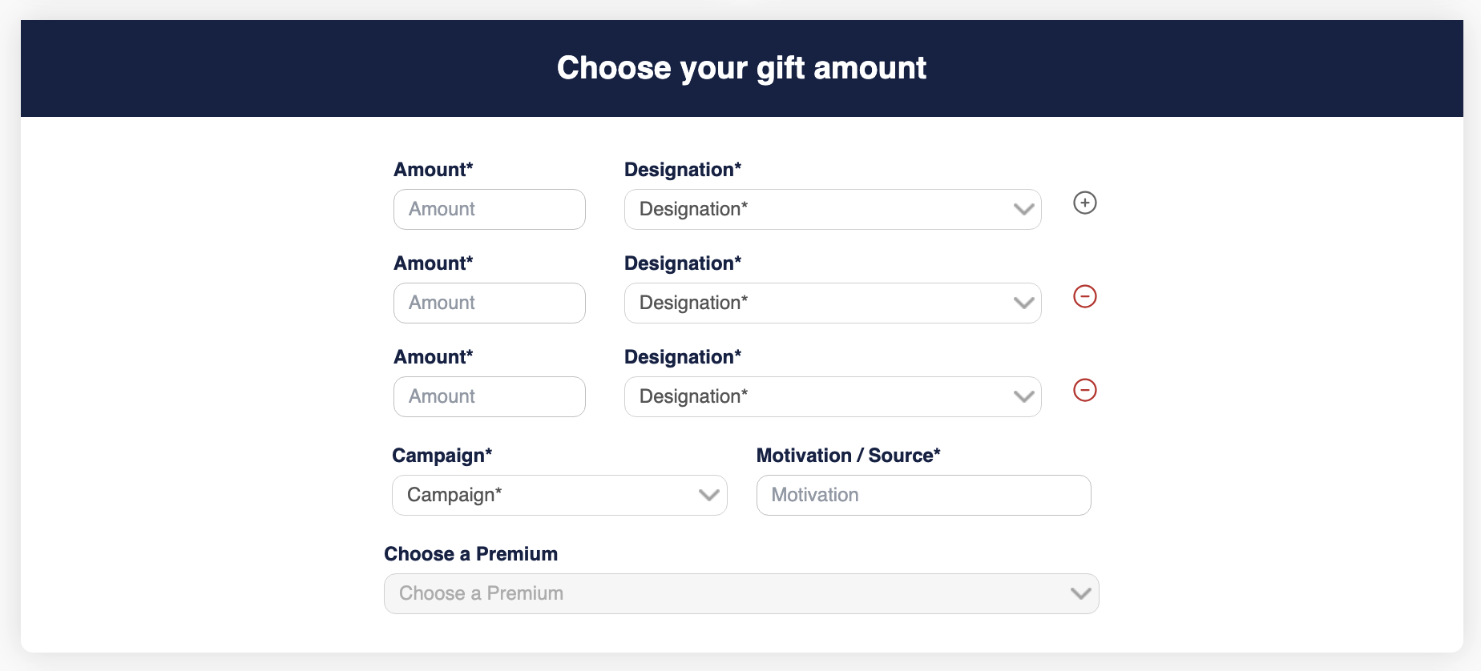Select the third row's Amount field
The image size is (1481, 671).
(x=489, y=396)
